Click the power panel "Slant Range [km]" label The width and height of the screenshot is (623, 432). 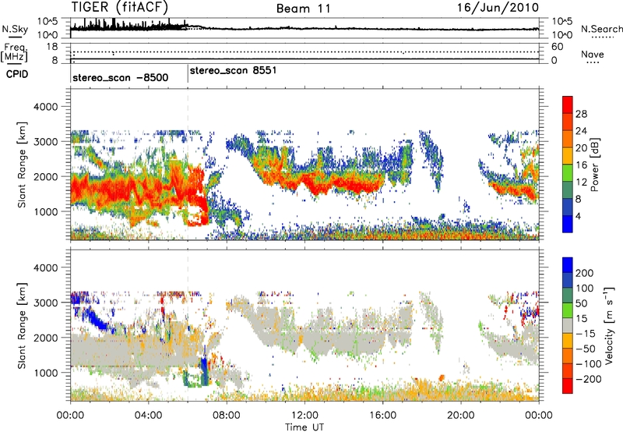pos(22,165)
